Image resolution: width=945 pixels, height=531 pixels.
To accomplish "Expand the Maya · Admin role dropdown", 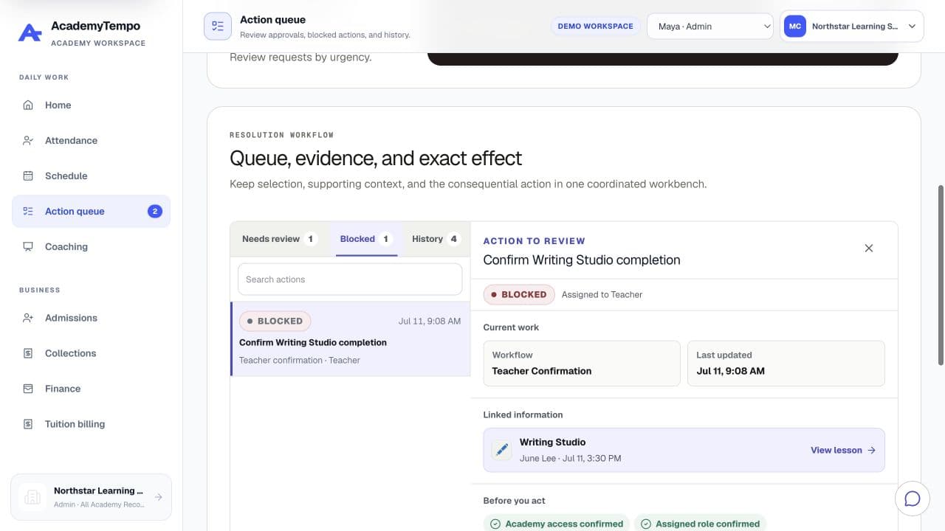I will (710, 27).
